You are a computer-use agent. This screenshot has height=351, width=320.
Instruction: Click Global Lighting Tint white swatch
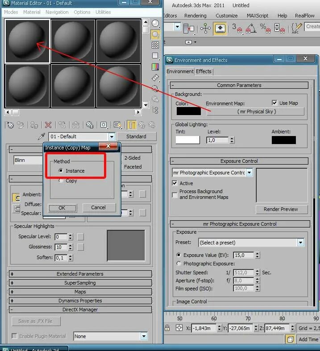[187, 140]
